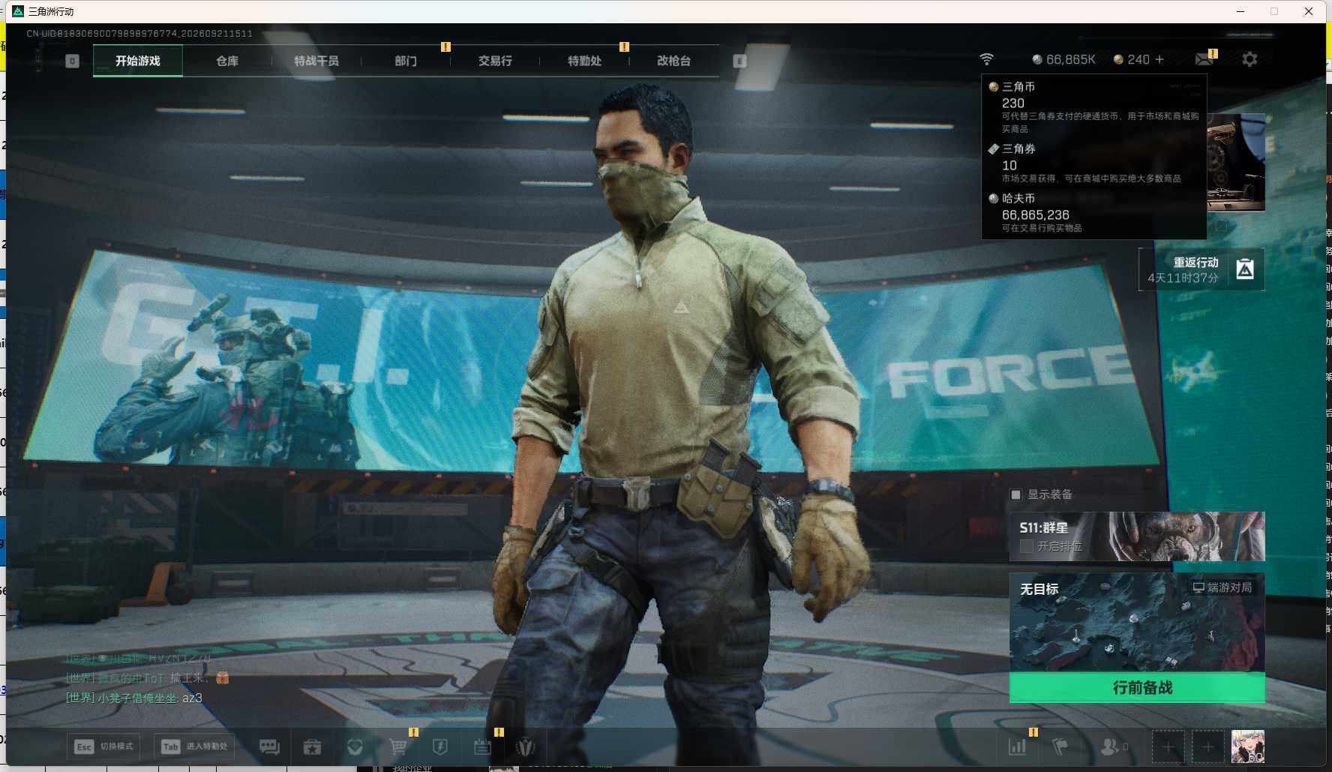Go to the 部门 tab
The image size is (1332, 772).
coord(406,61)
